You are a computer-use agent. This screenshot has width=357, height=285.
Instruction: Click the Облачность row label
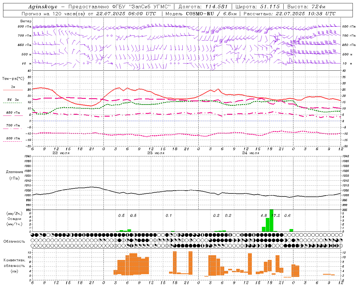14,242
